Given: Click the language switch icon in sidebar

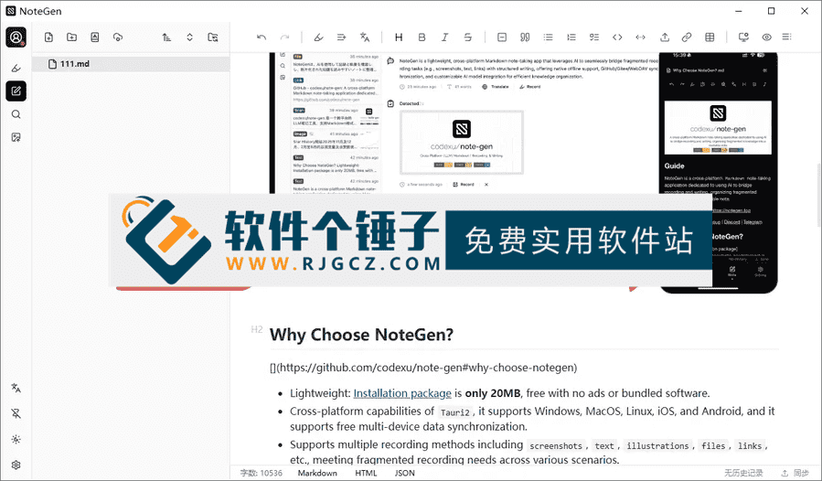Looking at the screenshot, I should [x=16, y=388].
